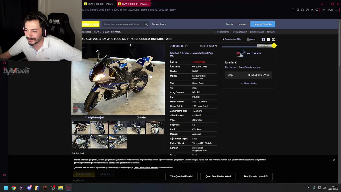
Task: Open the Opera AI assistant icon
Action: tap(330, 10)
